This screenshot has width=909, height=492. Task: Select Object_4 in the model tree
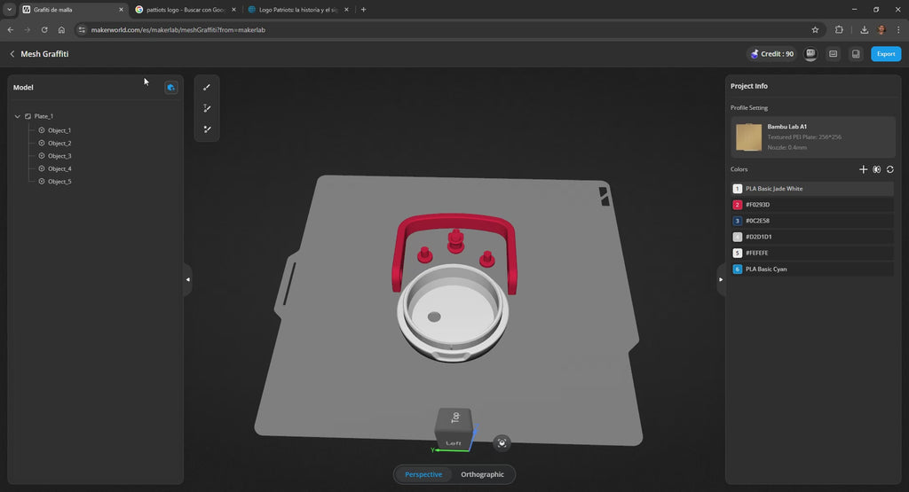[x=59, y=169]
